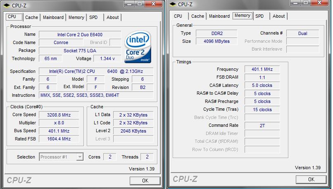
Task: Click the Revision value 'B2'
Action: (143, 87)
